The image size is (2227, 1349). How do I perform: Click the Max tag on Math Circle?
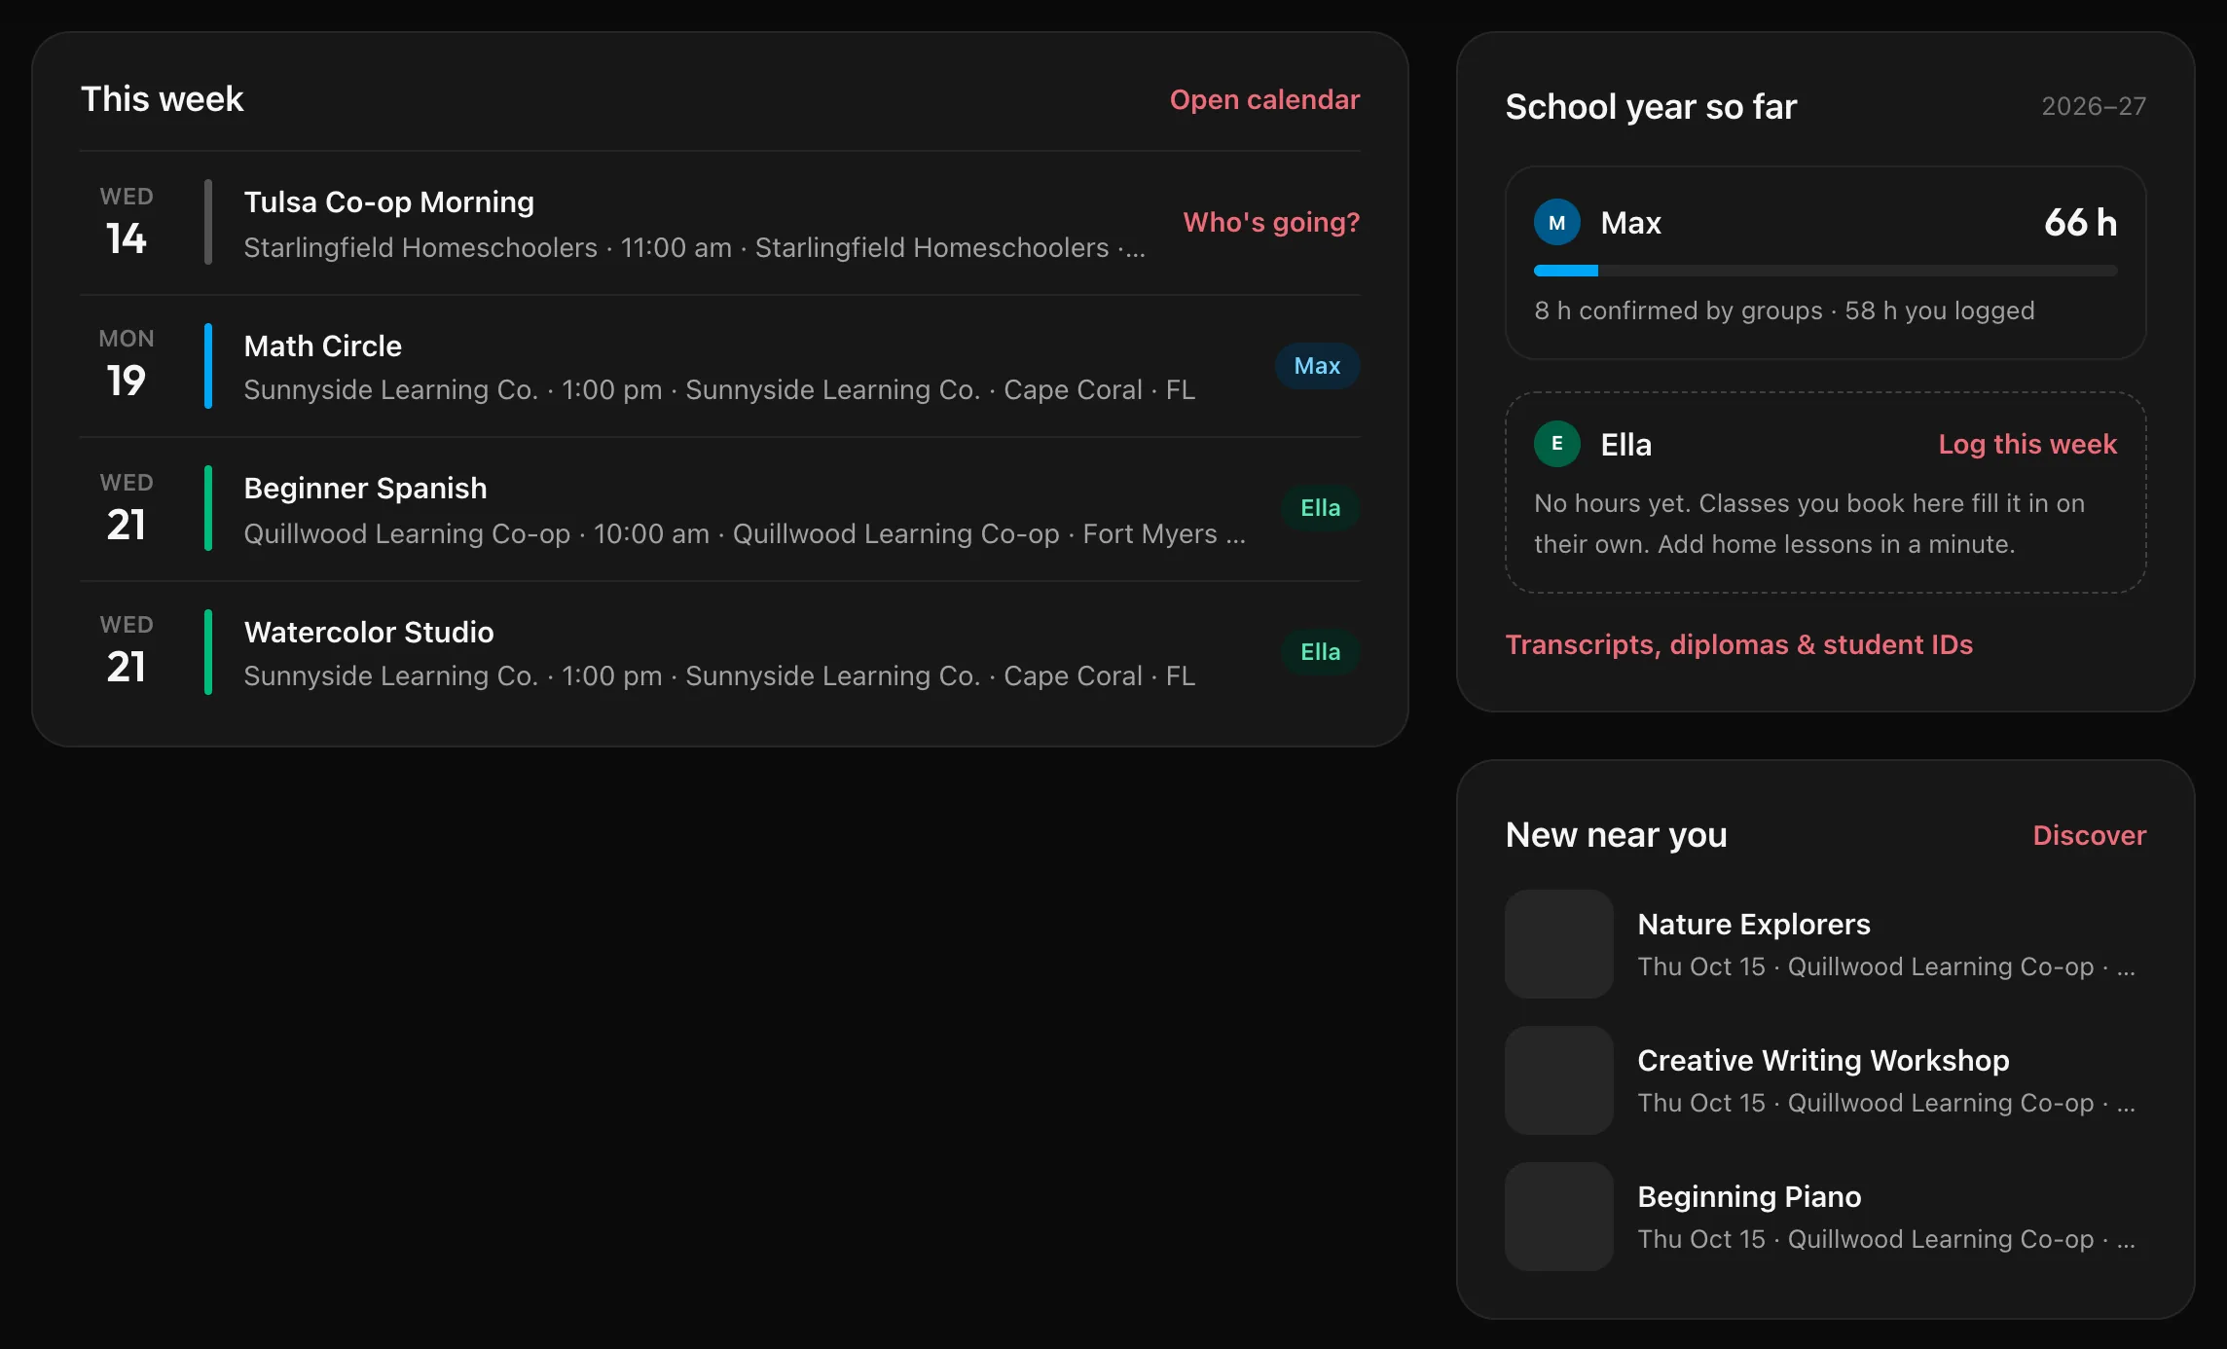click(x=1317, y=366)
